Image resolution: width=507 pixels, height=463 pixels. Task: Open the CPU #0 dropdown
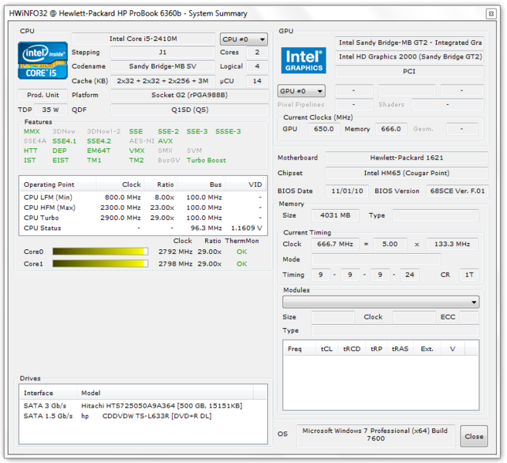pyautogui.click(x=244, y=39)
